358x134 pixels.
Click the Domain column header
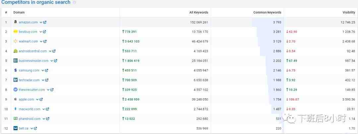[19, 13]
